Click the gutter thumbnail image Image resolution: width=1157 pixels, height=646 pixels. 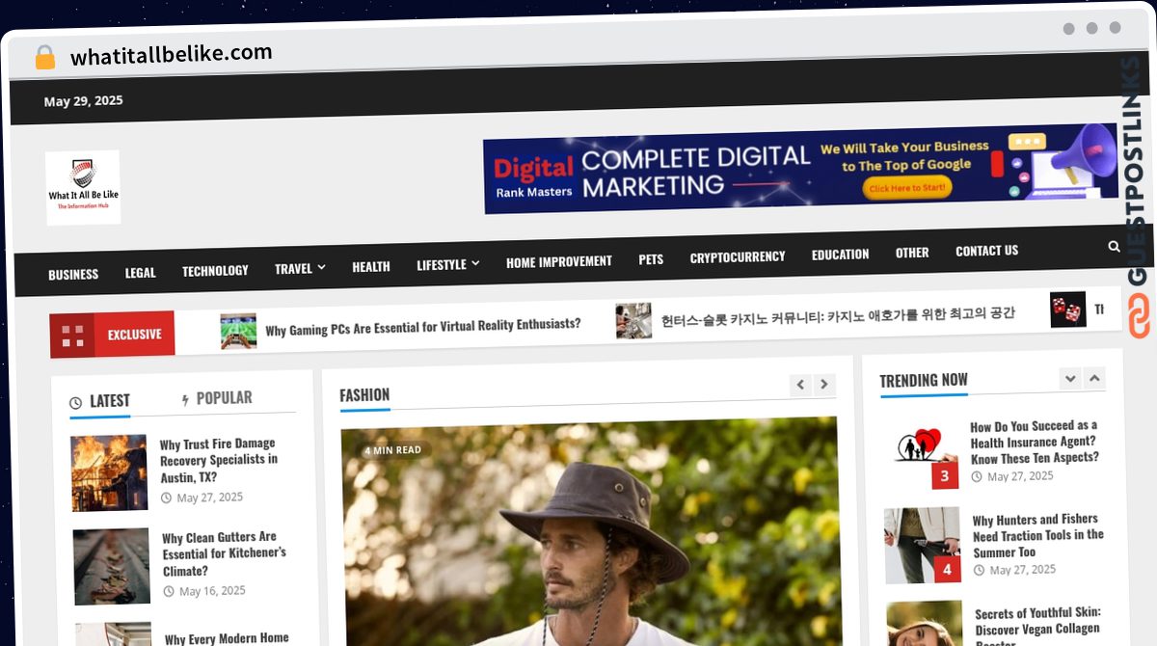pos(112,566)
